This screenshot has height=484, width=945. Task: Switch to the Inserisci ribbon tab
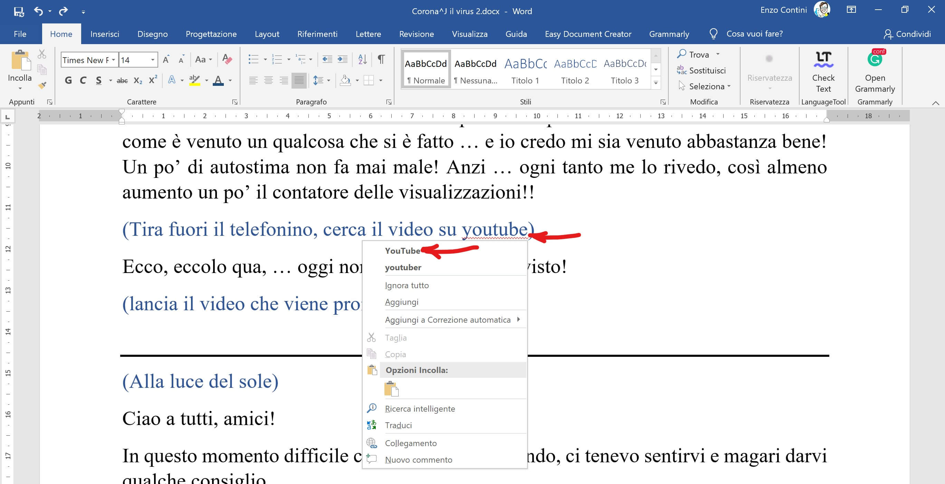click(x=105, y=34)
